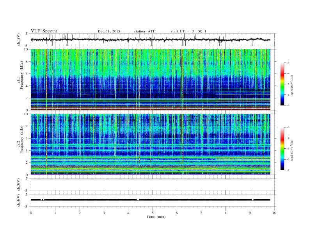
Task: Click the "-7" label on ch.2 color bar
Action: pyautogui.click(x=288, y=170)
